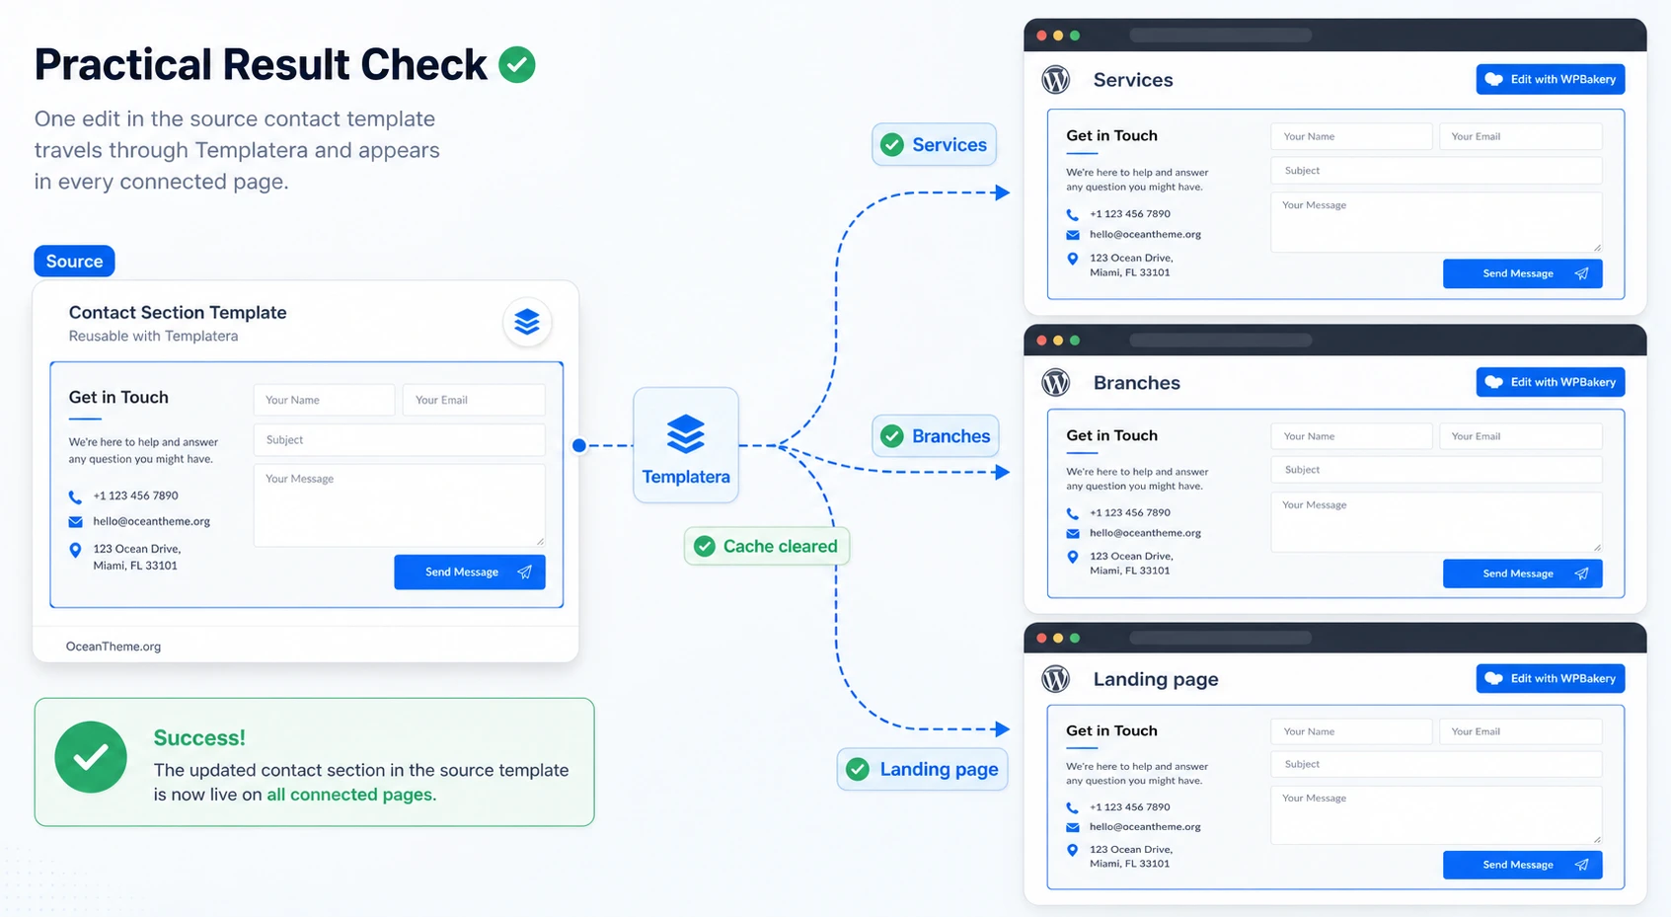This screenshot has width=1671, height=917.
Task: Click the WordPress logo beside Services title
Action: click(x=1056, y=80)
